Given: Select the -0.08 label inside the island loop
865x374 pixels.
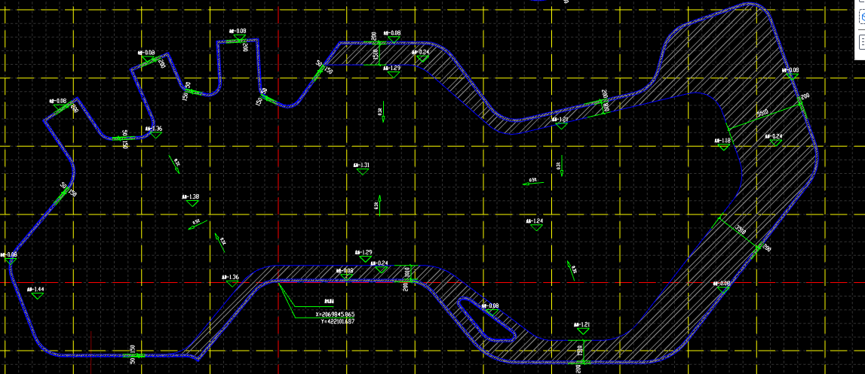Looking at the screenshot, I should coord(490,306).
